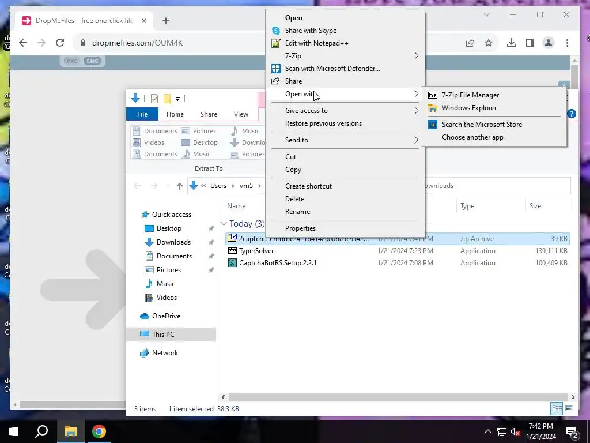This screenshot has width=590, height=443.
Task: Select the 2captcha-chrome zip archive
Action: point(397,239)
